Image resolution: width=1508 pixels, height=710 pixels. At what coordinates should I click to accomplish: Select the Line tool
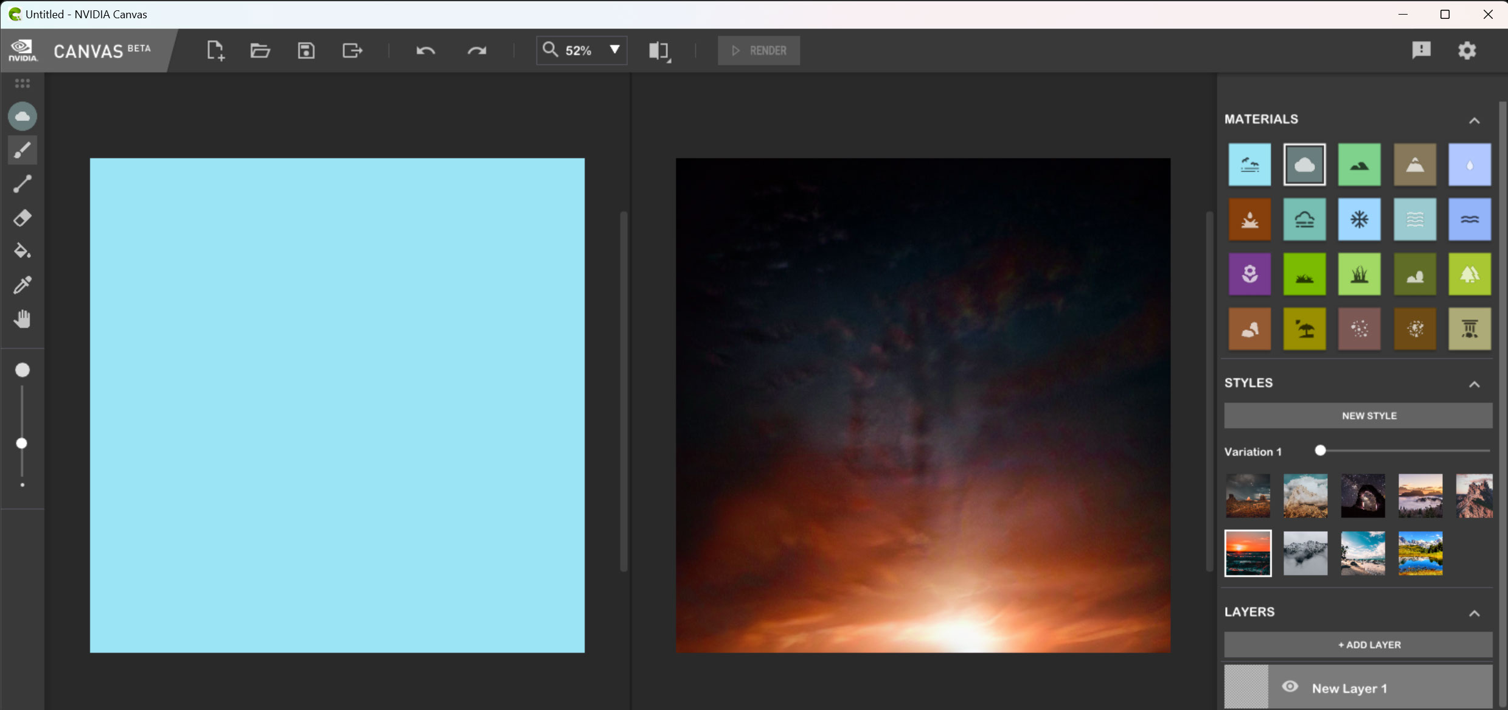click(23, 184)
